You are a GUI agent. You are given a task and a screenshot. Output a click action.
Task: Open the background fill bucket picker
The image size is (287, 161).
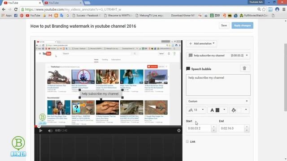234,110
